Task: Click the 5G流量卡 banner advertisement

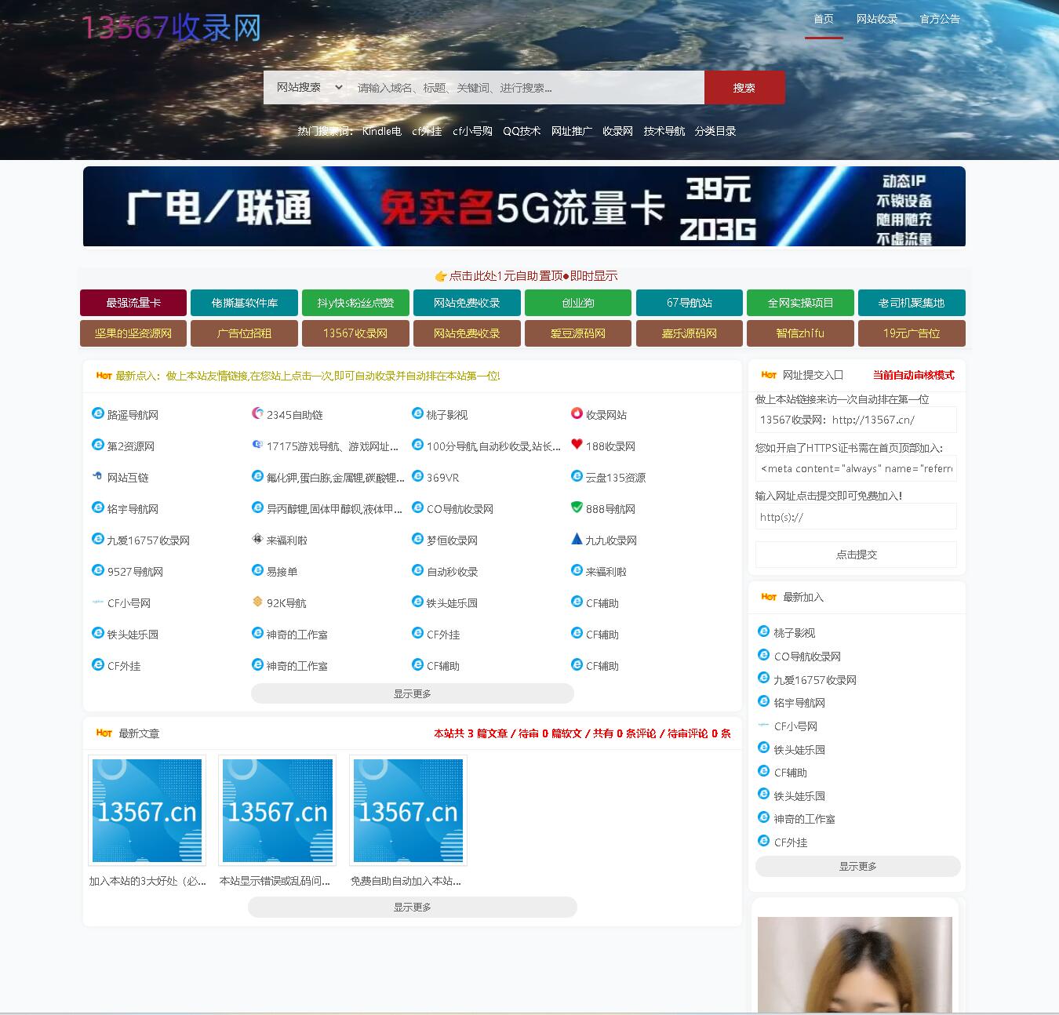Action: click(524, 206)
